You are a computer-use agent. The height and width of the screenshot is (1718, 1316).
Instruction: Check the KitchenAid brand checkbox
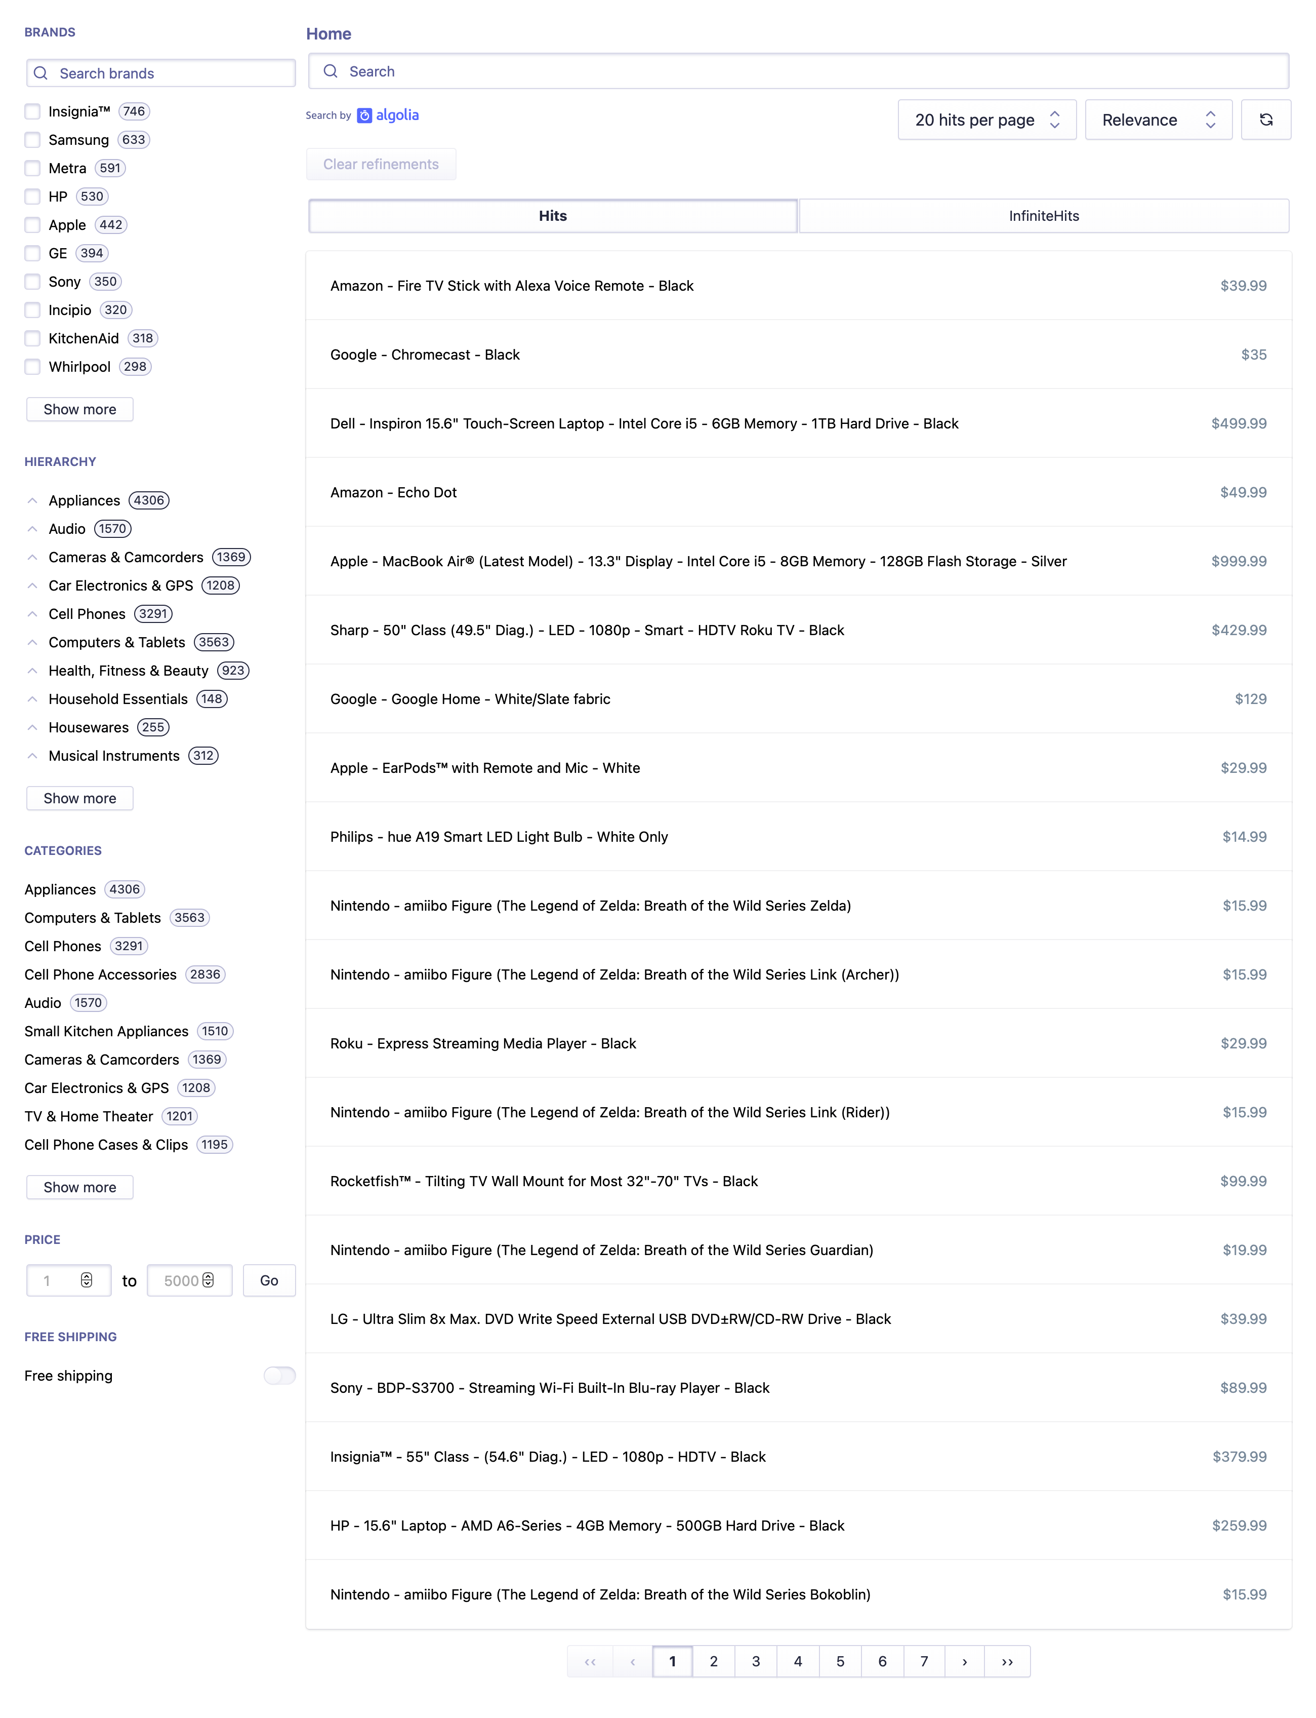pos(32,338)
